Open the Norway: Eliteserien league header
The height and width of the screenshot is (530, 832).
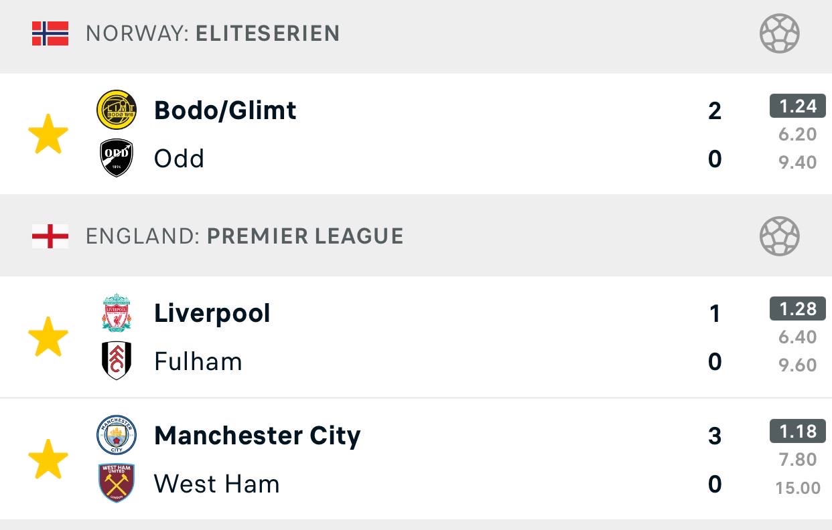(416, 35)
